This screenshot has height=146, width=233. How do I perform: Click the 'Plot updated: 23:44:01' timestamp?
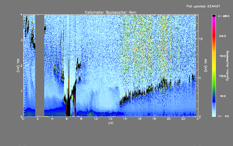coord(203,6)
